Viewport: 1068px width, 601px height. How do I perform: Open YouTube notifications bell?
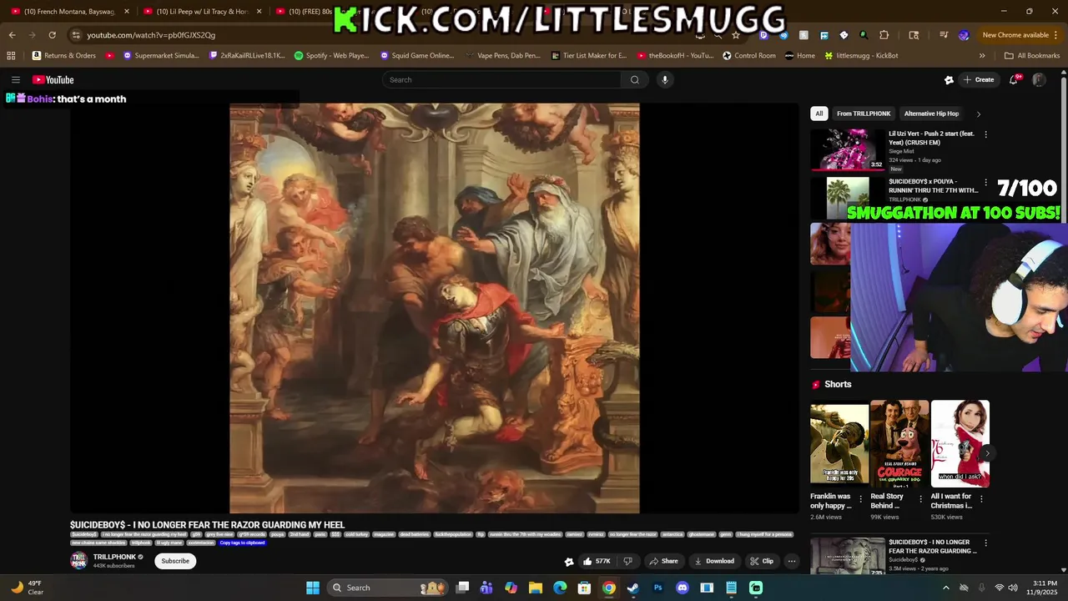(x=1014, y=80)
